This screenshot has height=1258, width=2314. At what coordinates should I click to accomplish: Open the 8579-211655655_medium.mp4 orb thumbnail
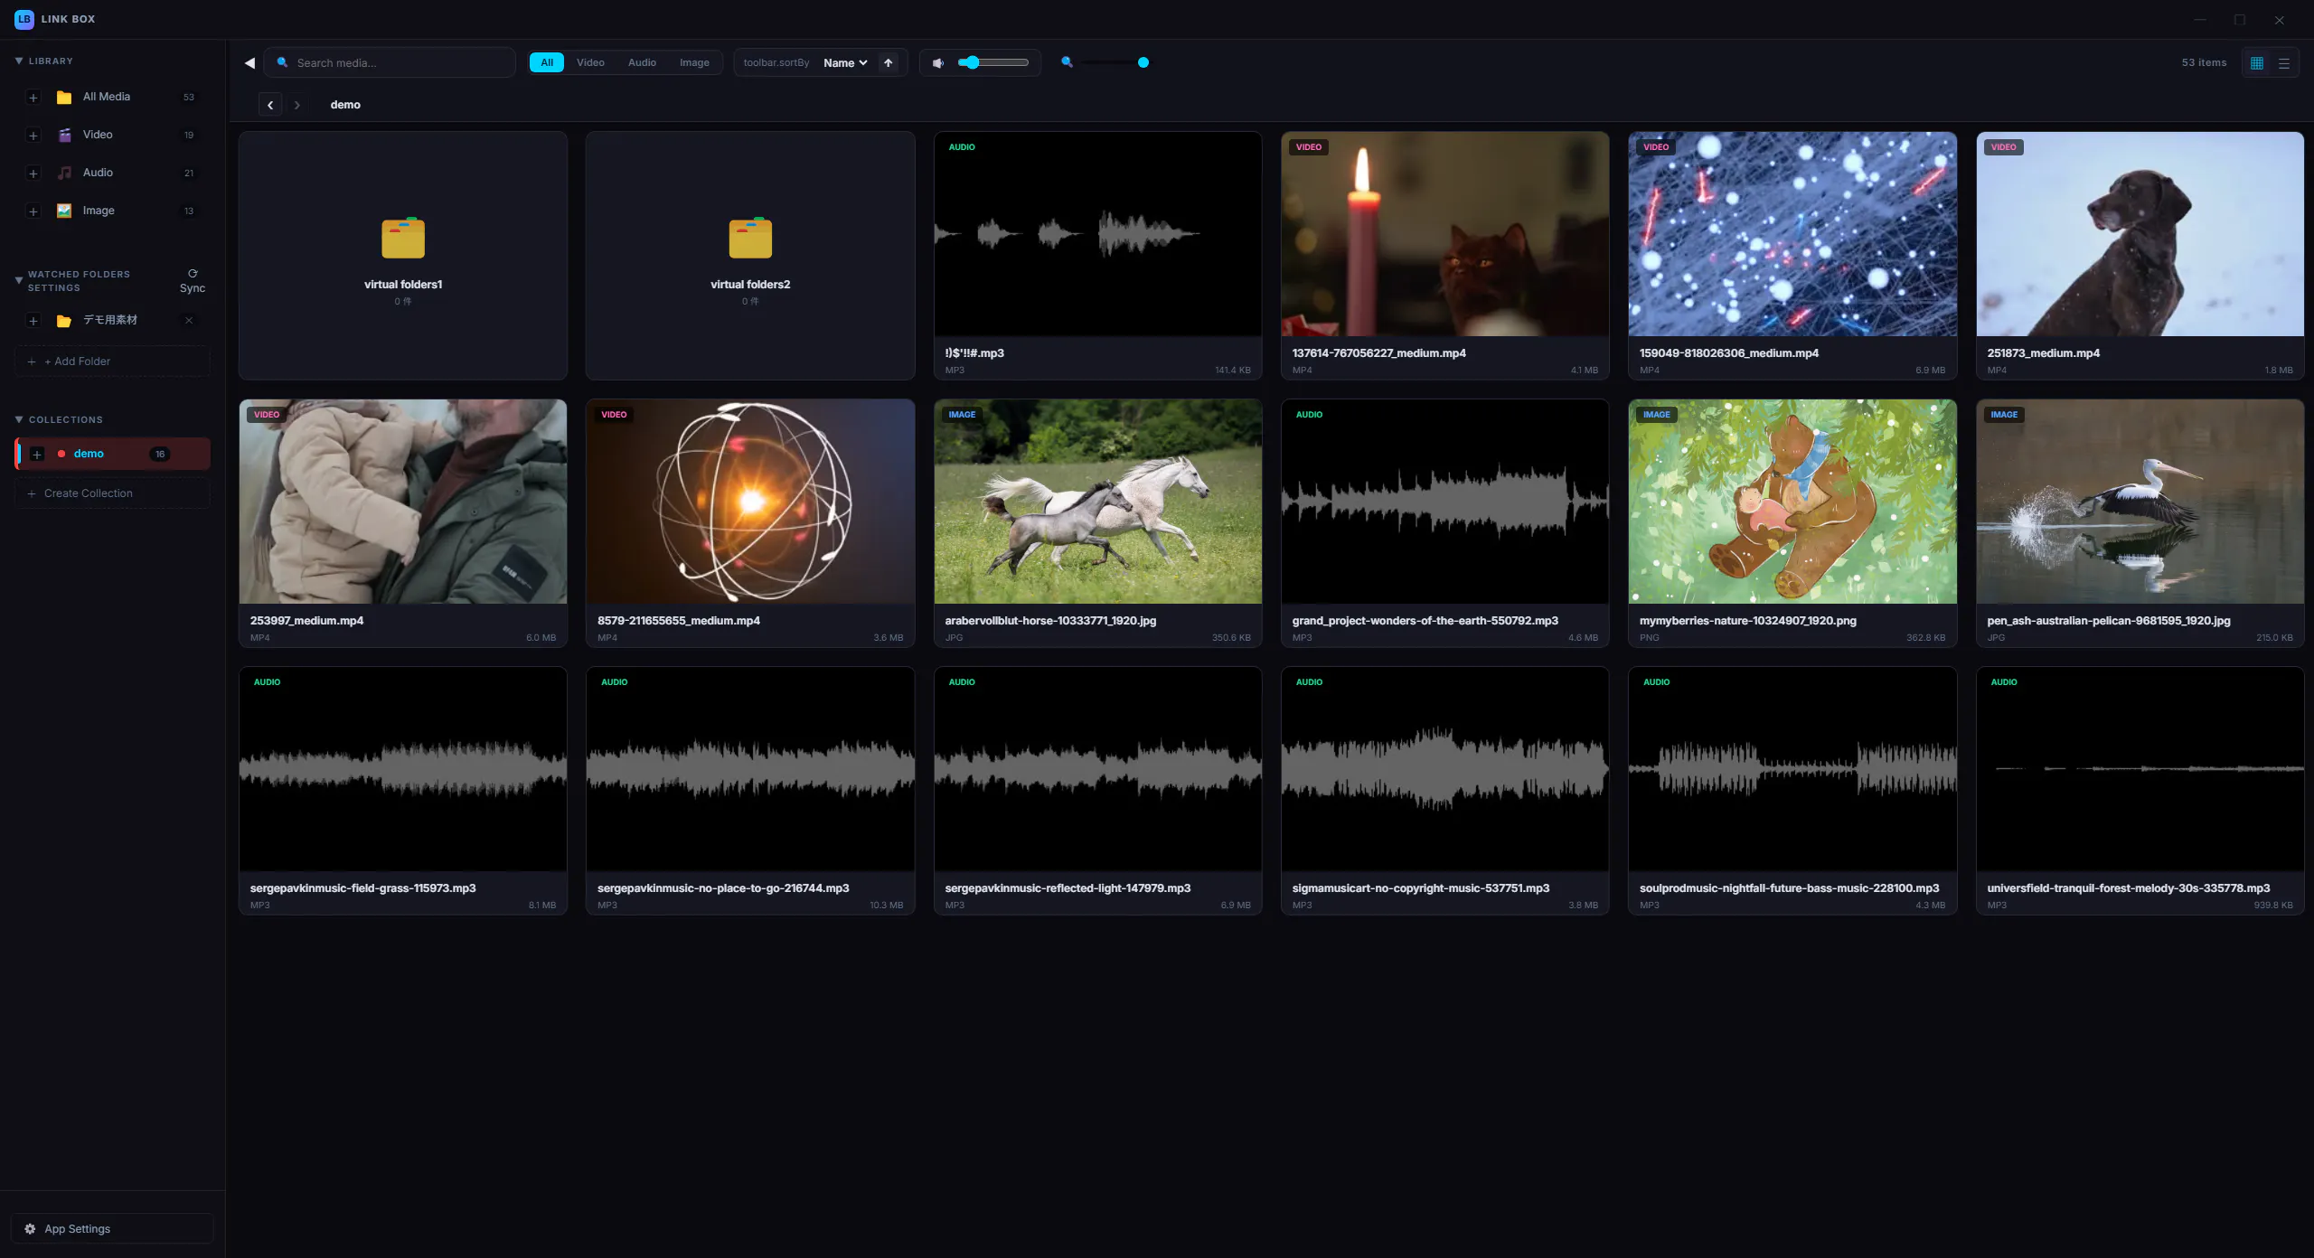[x=750, y=502]
